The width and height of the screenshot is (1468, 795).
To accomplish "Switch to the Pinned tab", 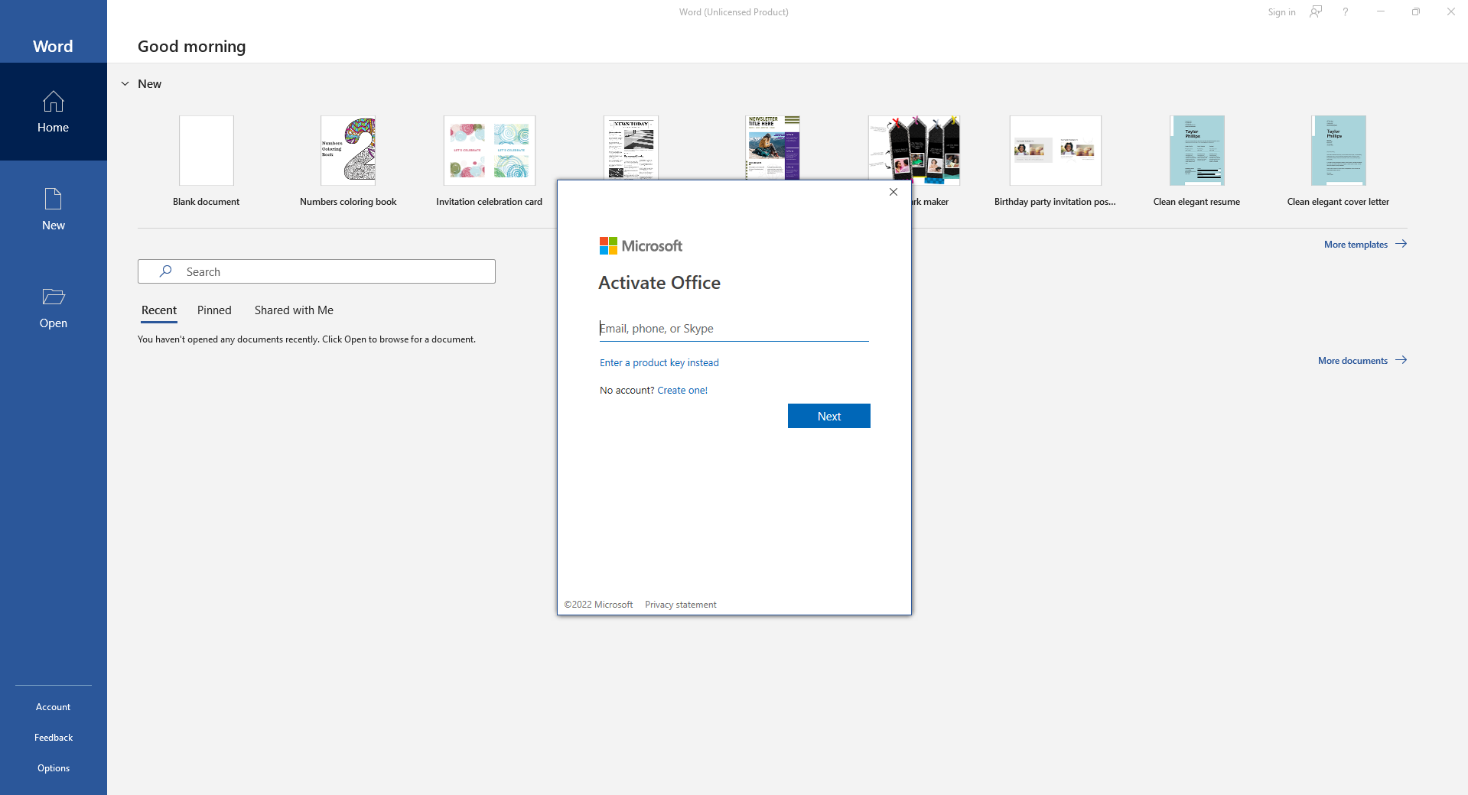I will (214, 310).
